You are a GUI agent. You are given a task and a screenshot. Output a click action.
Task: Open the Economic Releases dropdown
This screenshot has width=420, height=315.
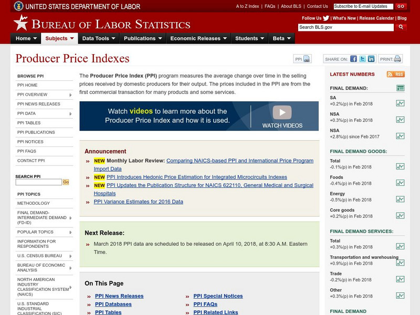click(x=198, y=38)
